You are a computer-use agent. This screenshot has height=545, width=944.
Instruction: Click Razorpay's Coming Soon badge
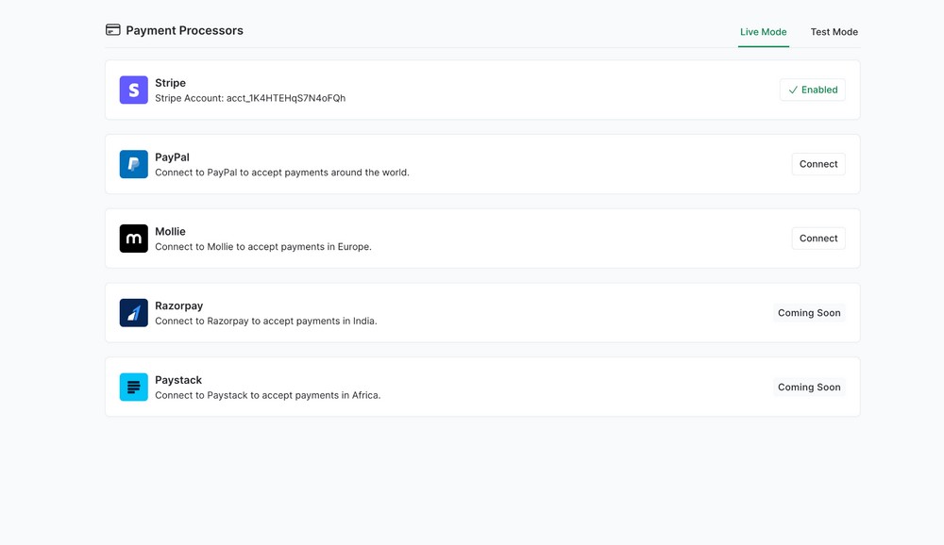tap(808, 313)
